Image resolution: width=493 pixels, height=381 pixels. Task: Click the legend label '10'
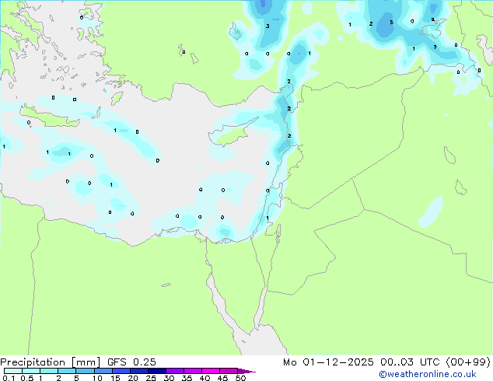[97, 378]
